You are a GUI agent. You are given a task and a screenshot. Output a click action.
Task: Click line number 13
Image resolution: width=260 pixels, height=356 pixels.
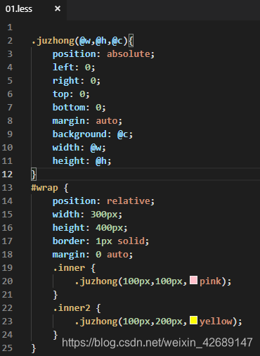click(x=7, y=188)
